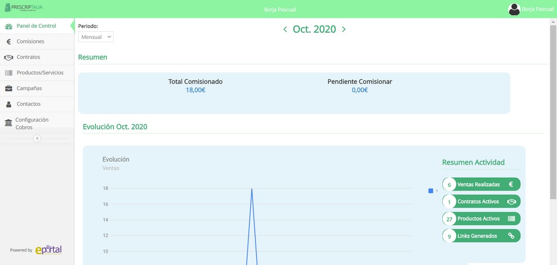This screenshot has height=265, width=557.
Task: Click the bank icon for Configuración Cobros
Action: (x=8, y=123)
